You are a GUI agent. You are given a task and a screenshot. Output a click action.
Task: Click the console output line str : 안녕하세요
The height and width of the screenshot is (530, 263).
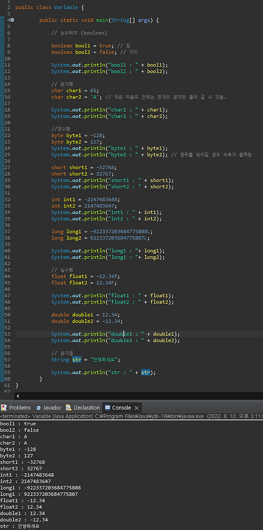click(20, 526)
